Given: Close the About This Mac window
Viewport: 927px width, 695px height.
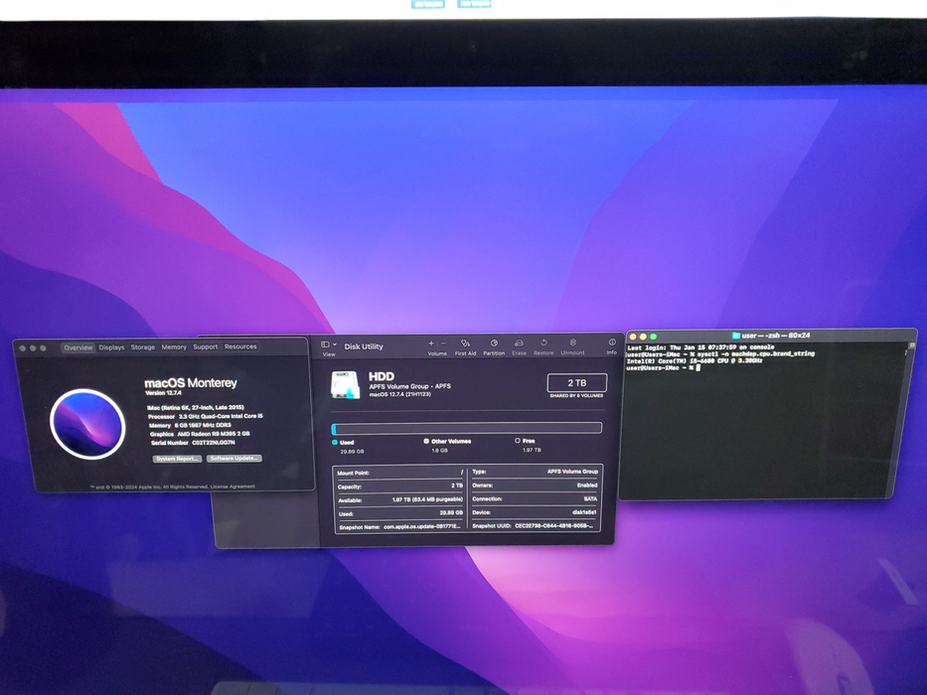Looking at the screenshot, I should [23, 348].
